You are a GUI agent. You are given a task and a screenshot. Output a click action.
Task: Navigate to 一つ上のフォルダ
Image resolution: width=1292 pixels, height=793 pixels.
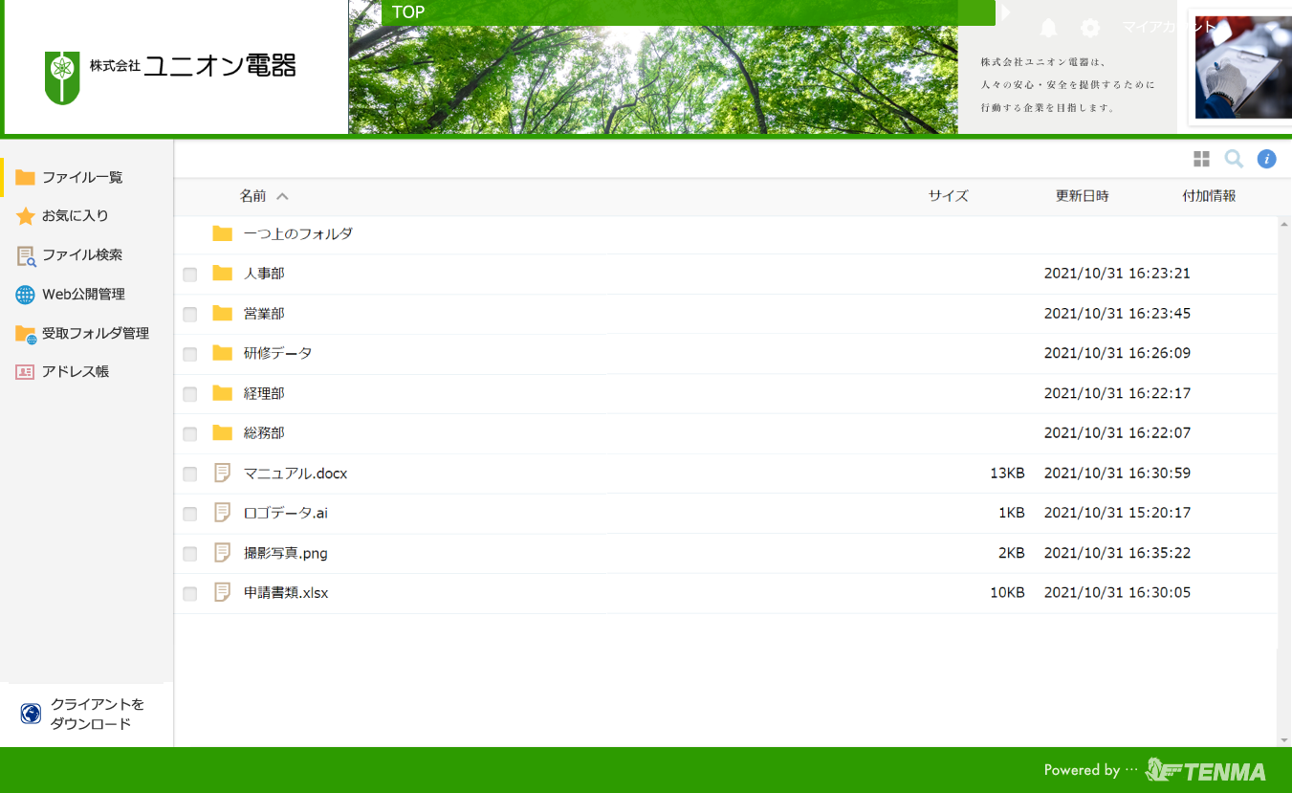tap(297, 233)
